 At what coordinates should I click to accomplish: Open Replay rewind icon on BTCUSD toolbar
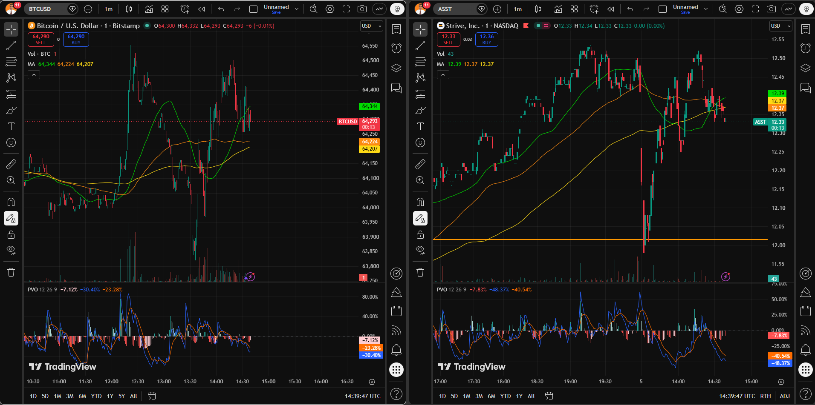[x=202, y=9]
